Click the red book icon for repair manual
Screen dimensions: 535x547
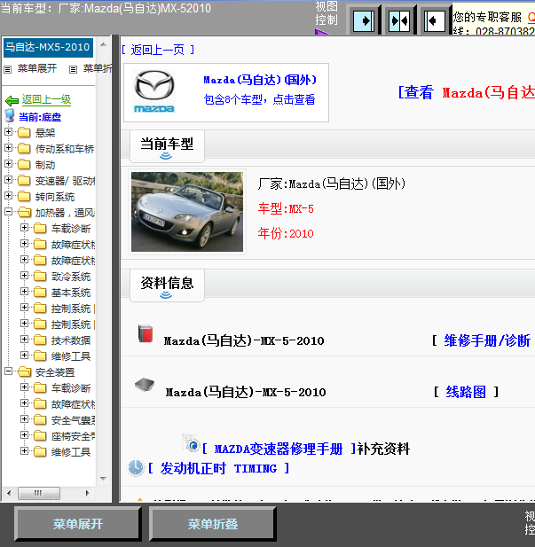(x=146, y=334)
